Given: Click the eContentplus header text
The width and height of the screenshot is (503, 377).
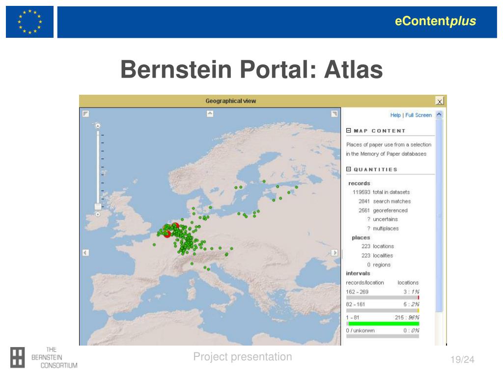Looking at the screenshot, I should pos(435,21).
